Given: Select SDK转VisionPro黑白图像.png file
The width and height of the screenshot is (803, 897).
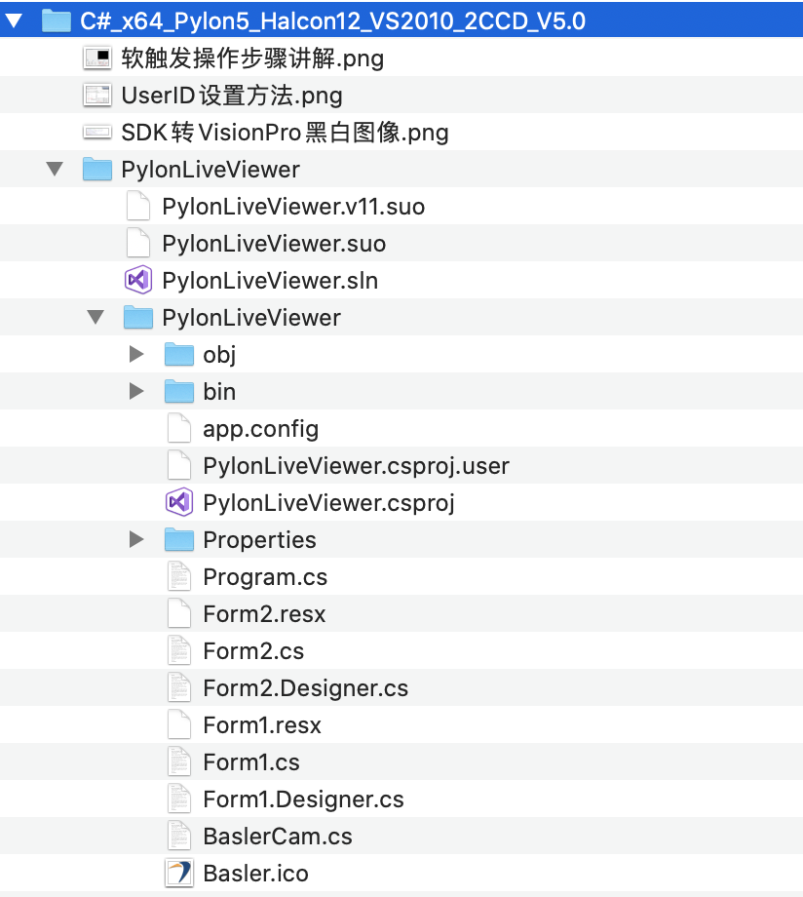Looking at the screenshot, I should 401,133.
